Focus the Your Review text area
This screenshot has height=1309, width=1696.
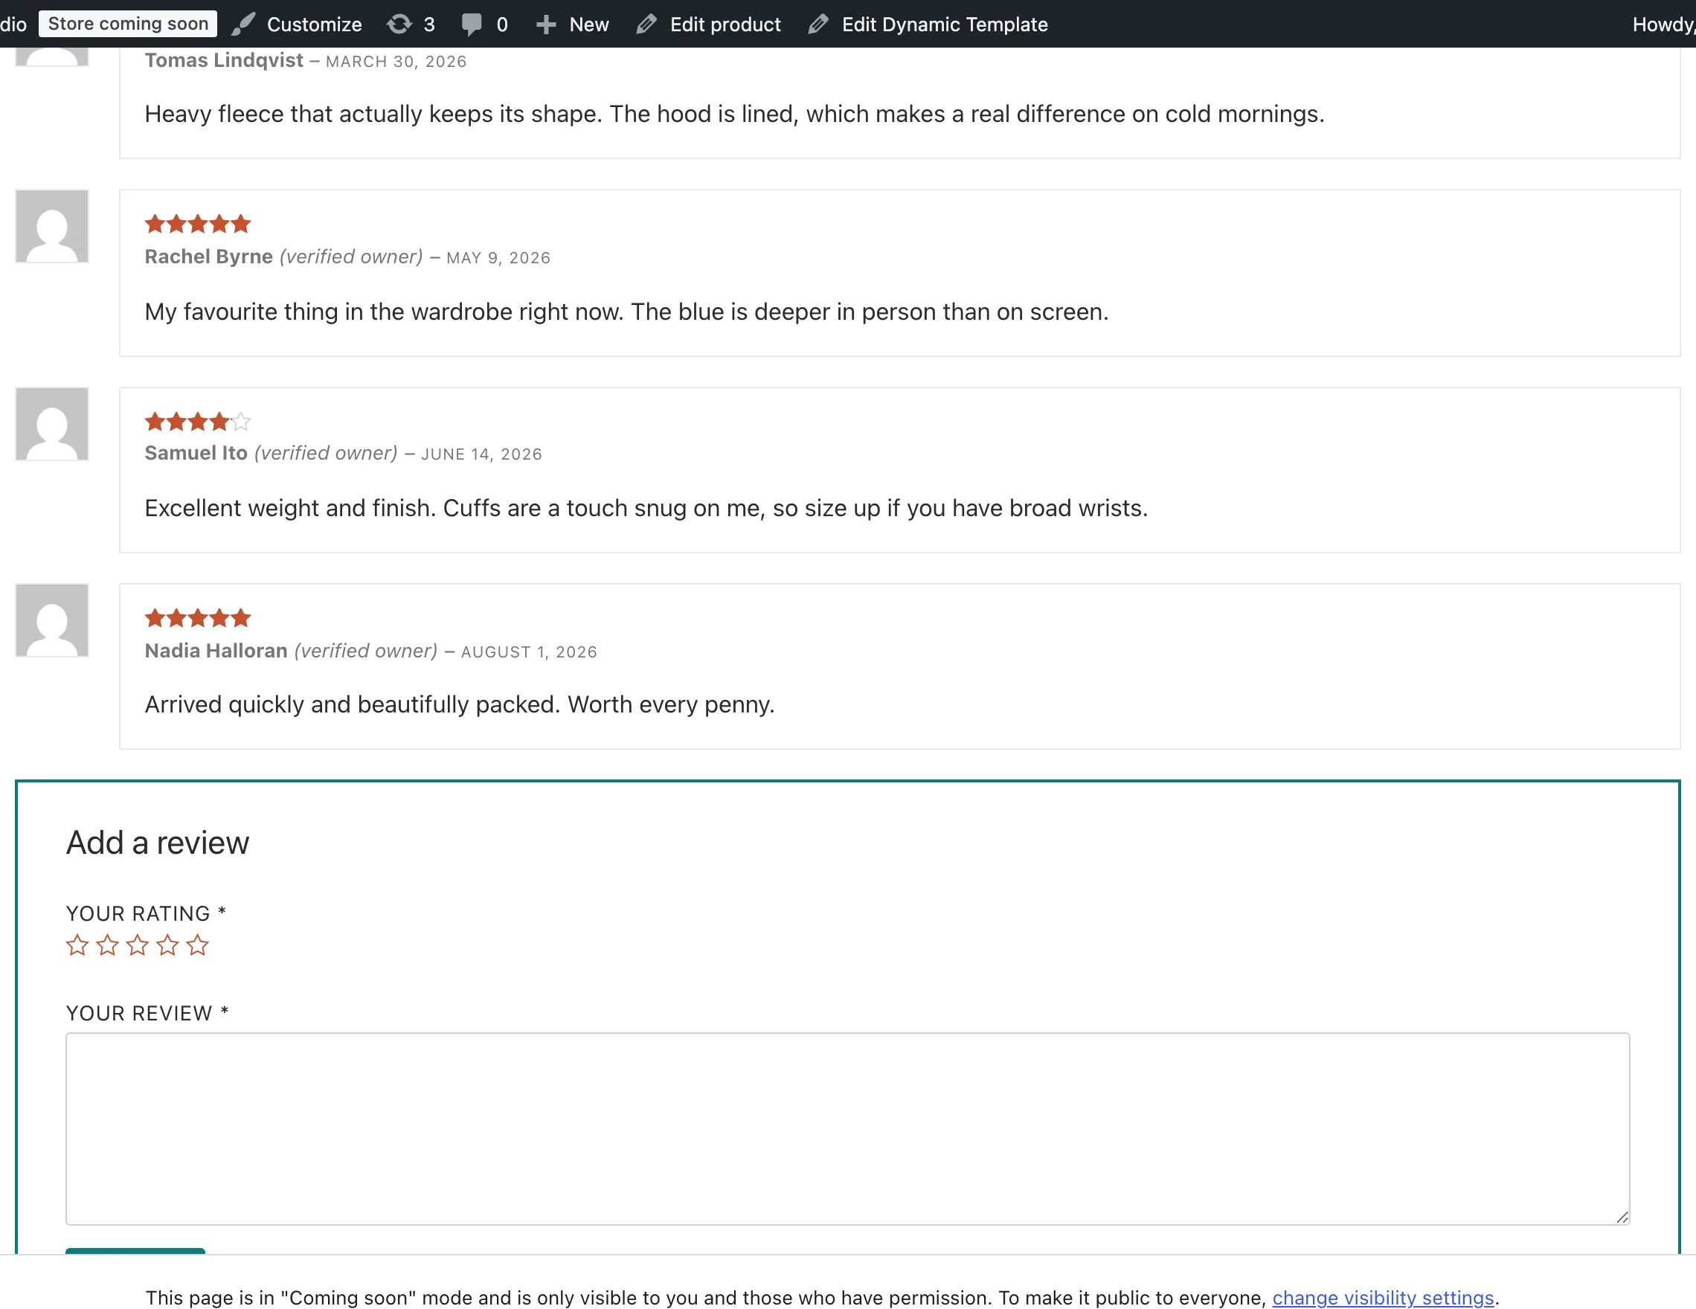[847, 1128]
